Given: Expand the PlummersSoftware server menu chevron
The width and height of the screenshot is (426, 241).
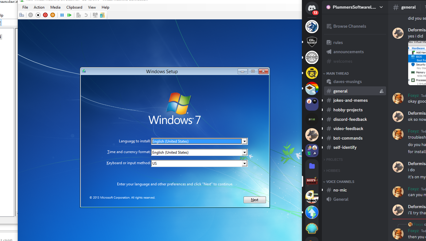Looking at the screenshot, I should pos(381,7).
